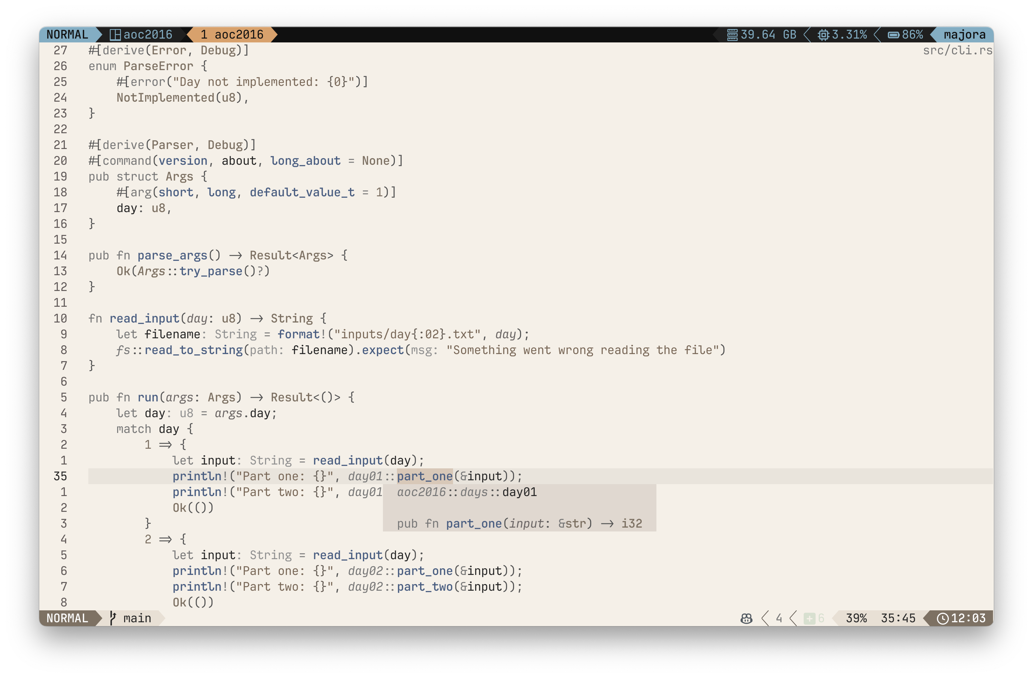Viewport: 1033px width, 678px height.
Task: Click the NORMAL mode indicator in bottom statusline
Action: click(x=67, y=618)
